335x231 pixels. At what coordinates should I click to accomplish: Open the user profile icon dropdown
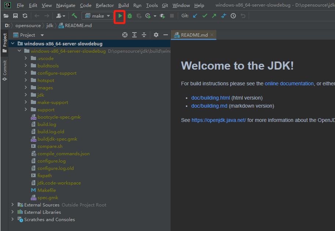(x=61, y=16)
